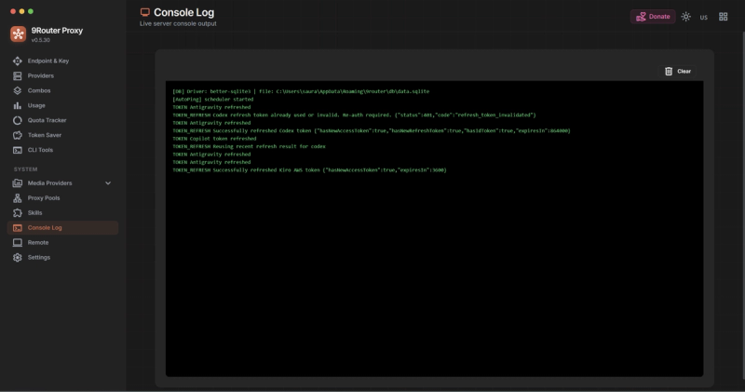This screenshot has width=745, height=392.
Task: Select the Token Saver piggy icon
Action: tap(18, 135)
